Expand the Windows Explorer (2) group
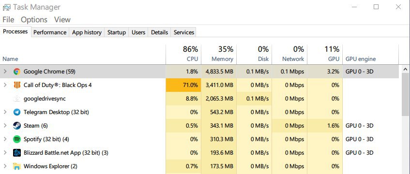410x174 pixels. tap(5, 166)
